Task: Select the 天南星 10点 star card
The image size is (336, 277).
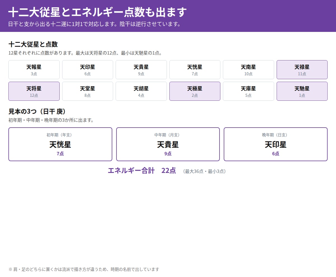Action: tap(248, 70)
